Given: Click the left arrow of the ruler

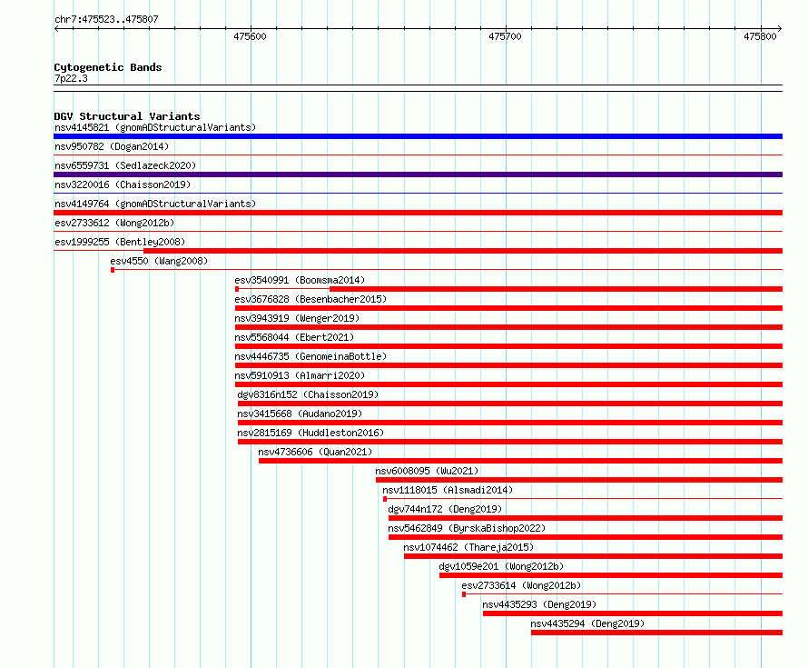Looking at the screenshot, I should pos(56,29).
